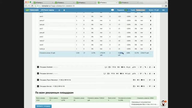192x108 pixels.
Task: Edit the Радио Максимум platform
Action: pos(150,80)
